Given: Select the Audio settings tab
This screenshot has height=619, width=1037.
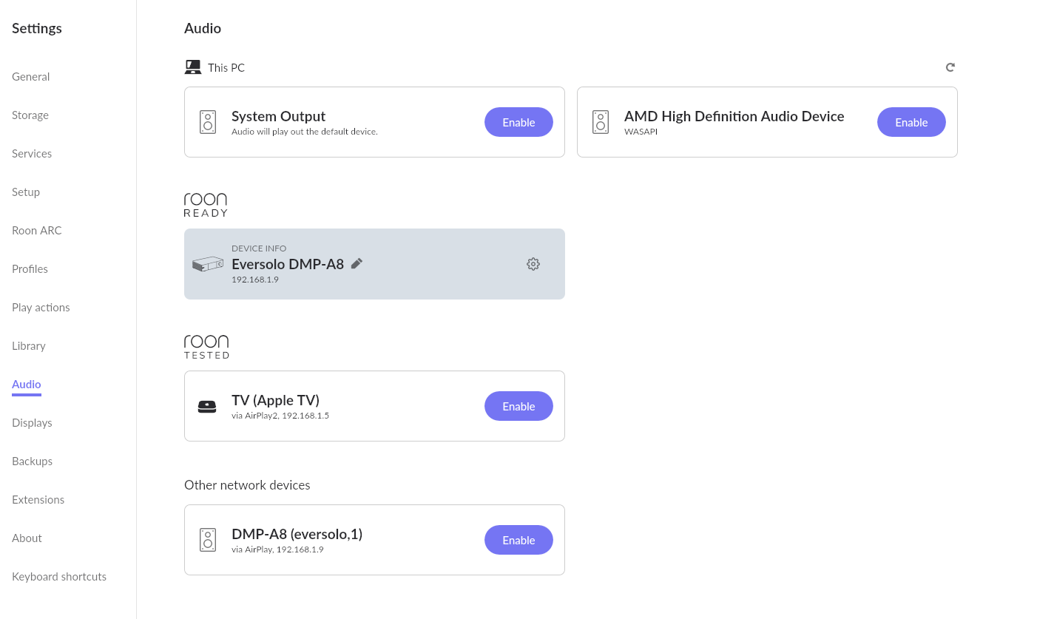Looking at the screenshot, I should pos(27,385).
